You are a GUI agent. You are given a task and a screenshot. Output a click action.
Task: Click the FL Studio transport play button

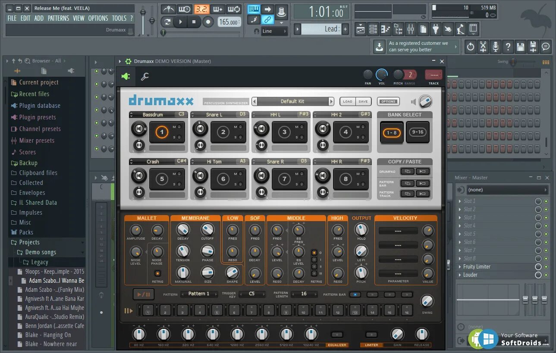[180, 22]
